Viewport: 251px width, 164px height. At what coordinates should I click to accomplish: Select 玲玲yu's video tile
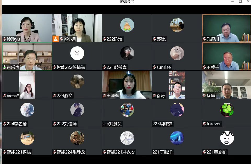(x=27, y=28)
